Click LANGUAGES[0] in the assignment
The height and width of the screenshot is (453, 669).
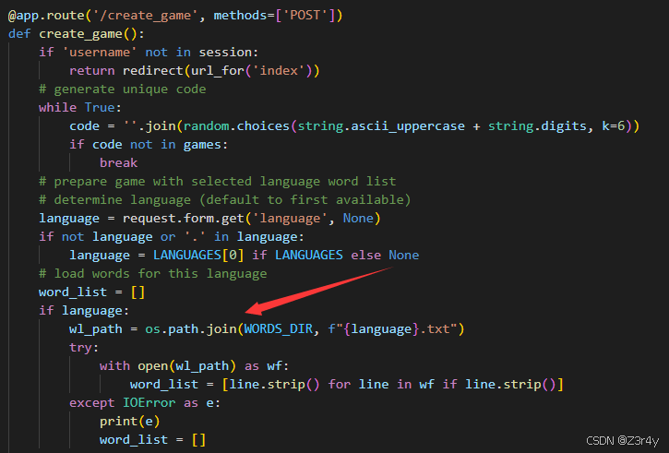click(198, 255)
